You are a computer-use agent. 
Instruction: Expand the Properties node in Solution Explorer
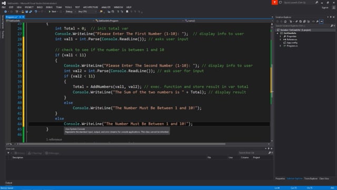[280, 36]
